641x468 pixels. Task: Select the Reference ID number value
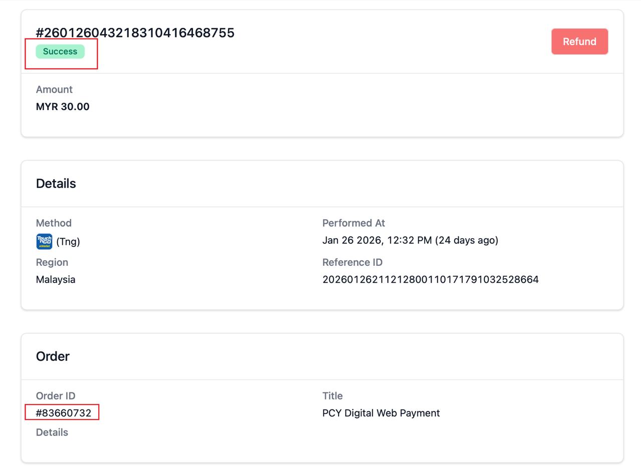coord(430,280)
